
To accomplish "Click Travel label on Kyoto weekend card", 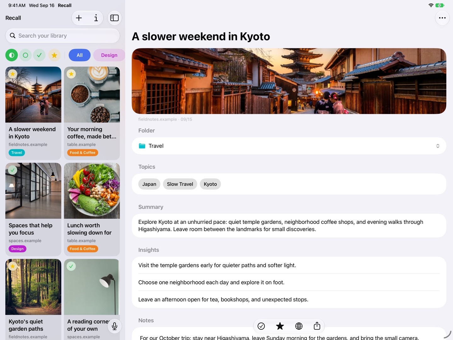I will click(17, 153).
